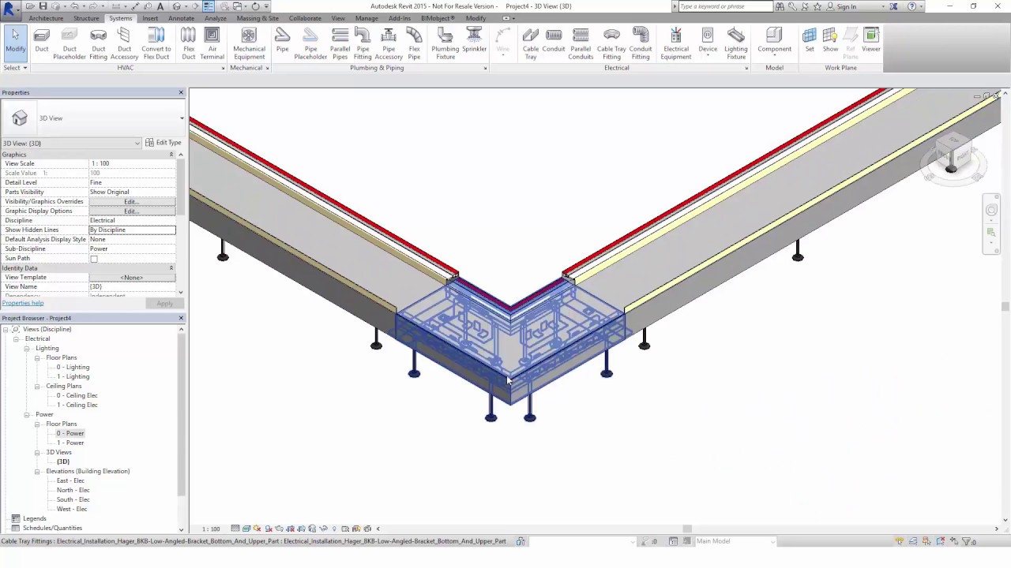
Task: Click Edit for Graphic Display Options
Action: click(132, 211)
